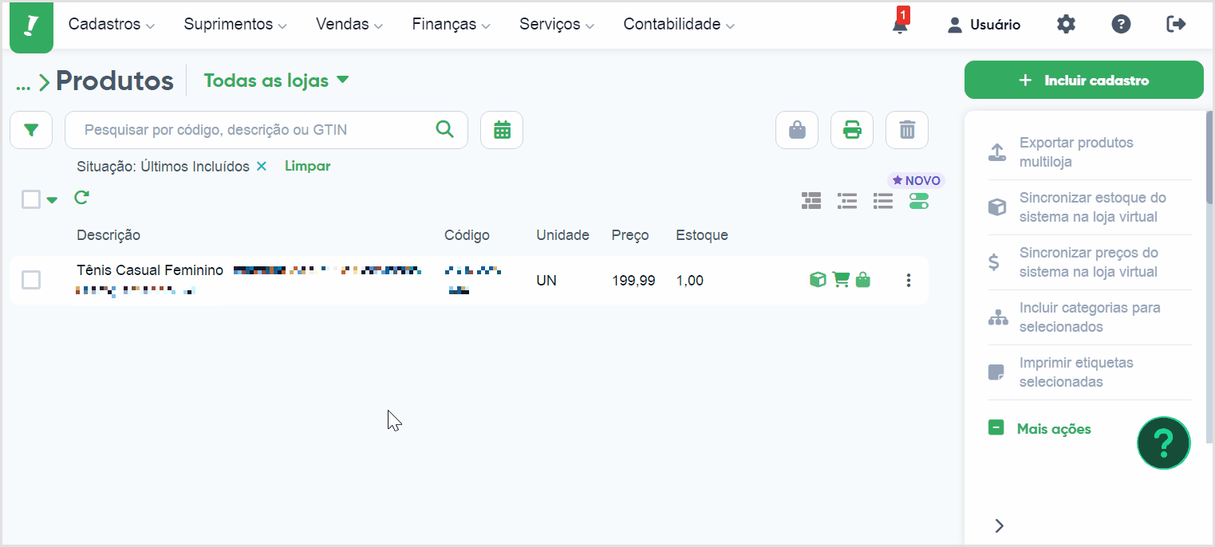Click the Limpar filter link
Image resolution: width=1215 pixels, height=547 pixels.
point(307,166)
